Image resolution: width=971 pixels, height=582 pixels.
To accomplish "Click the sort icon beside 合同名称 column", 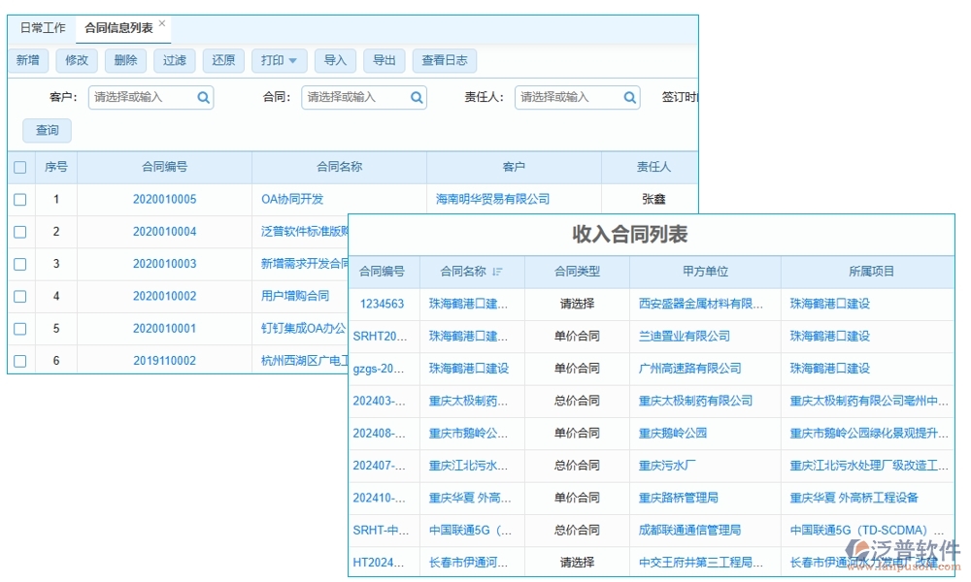I will pos(495,272).
